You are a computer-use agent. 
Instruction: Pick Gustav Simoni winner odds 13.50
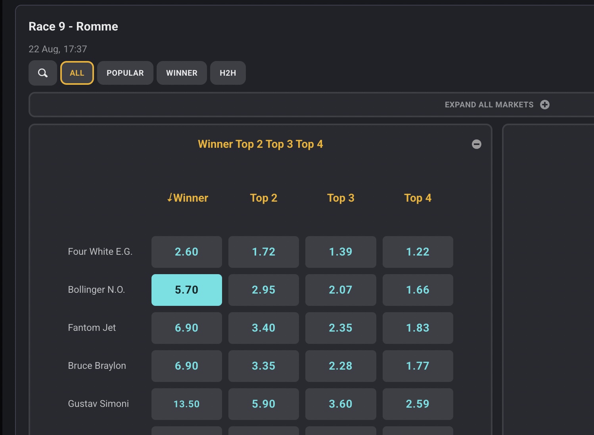187,404
